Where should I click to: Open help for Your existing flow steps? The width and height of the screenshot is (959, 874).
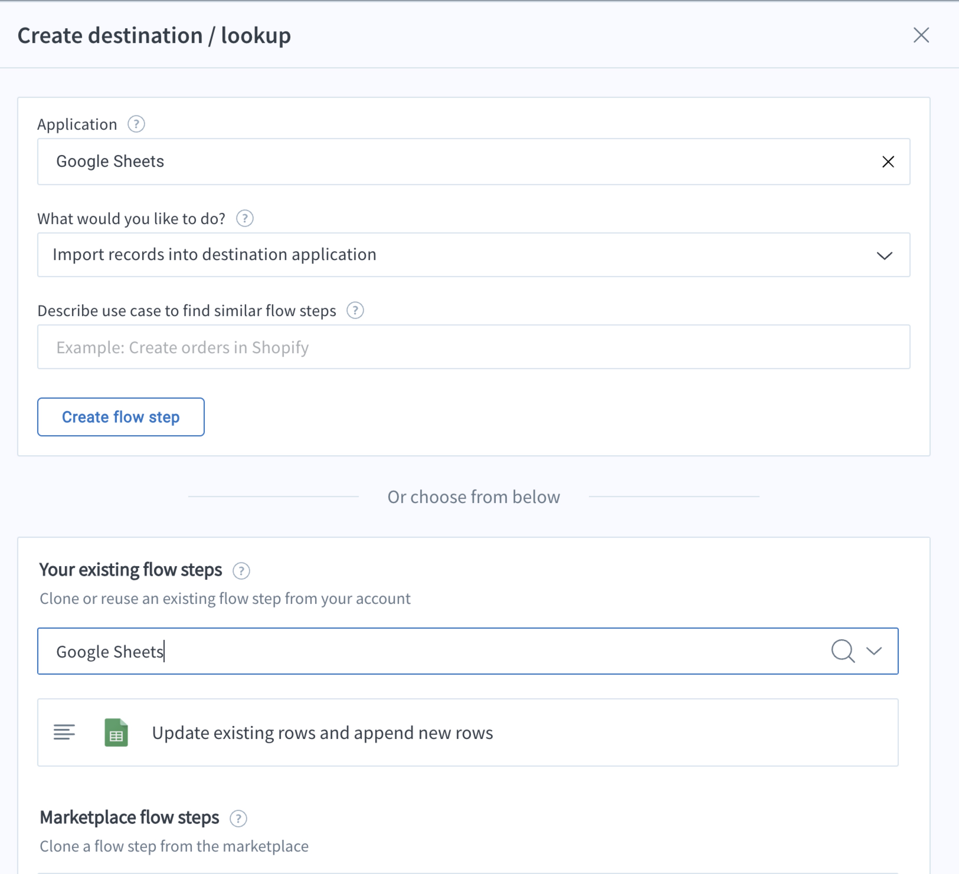click(x=241, y=570)
